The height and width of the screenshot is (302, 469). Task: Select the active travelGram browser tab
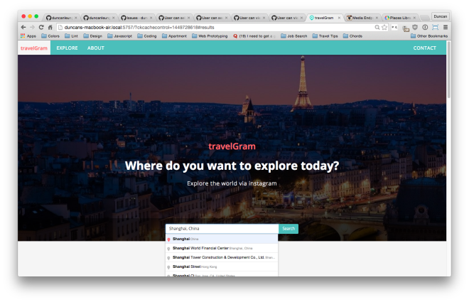[x=323, y=18]
